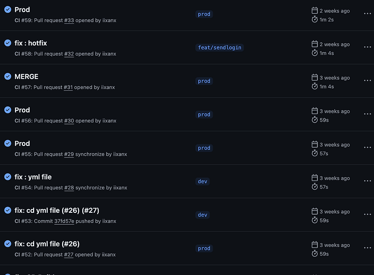
Task: Select the feat/sendlogin branch label
Action: (x=219, y=47)
